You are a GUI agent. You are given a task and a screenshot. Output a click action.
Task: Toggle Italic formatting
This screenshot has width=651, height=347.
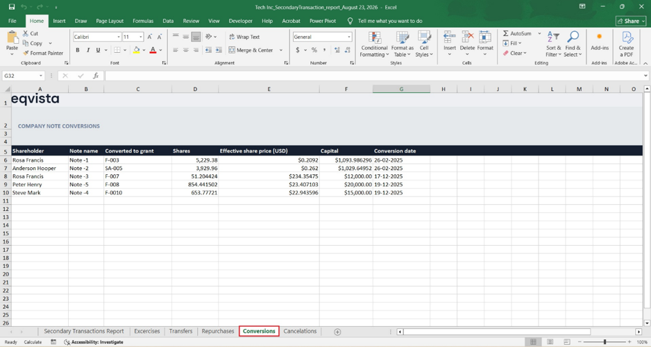coord(87,50)
